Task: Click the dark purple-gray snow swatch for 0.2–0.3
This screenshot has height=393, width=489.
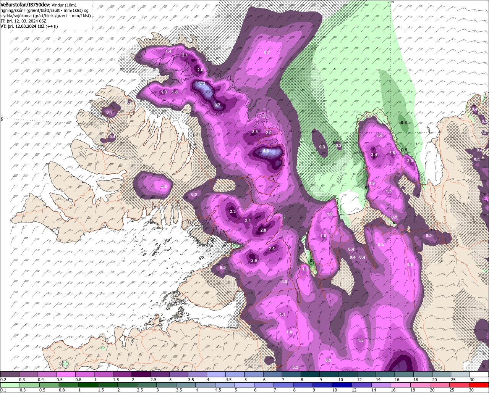Action: coord(10,374)
